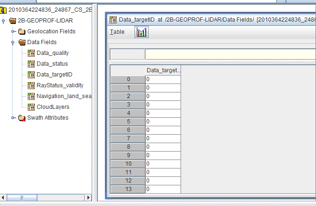
Task: Click the RayStatus_validity dataset icon
Action: (x=31, y=85)
